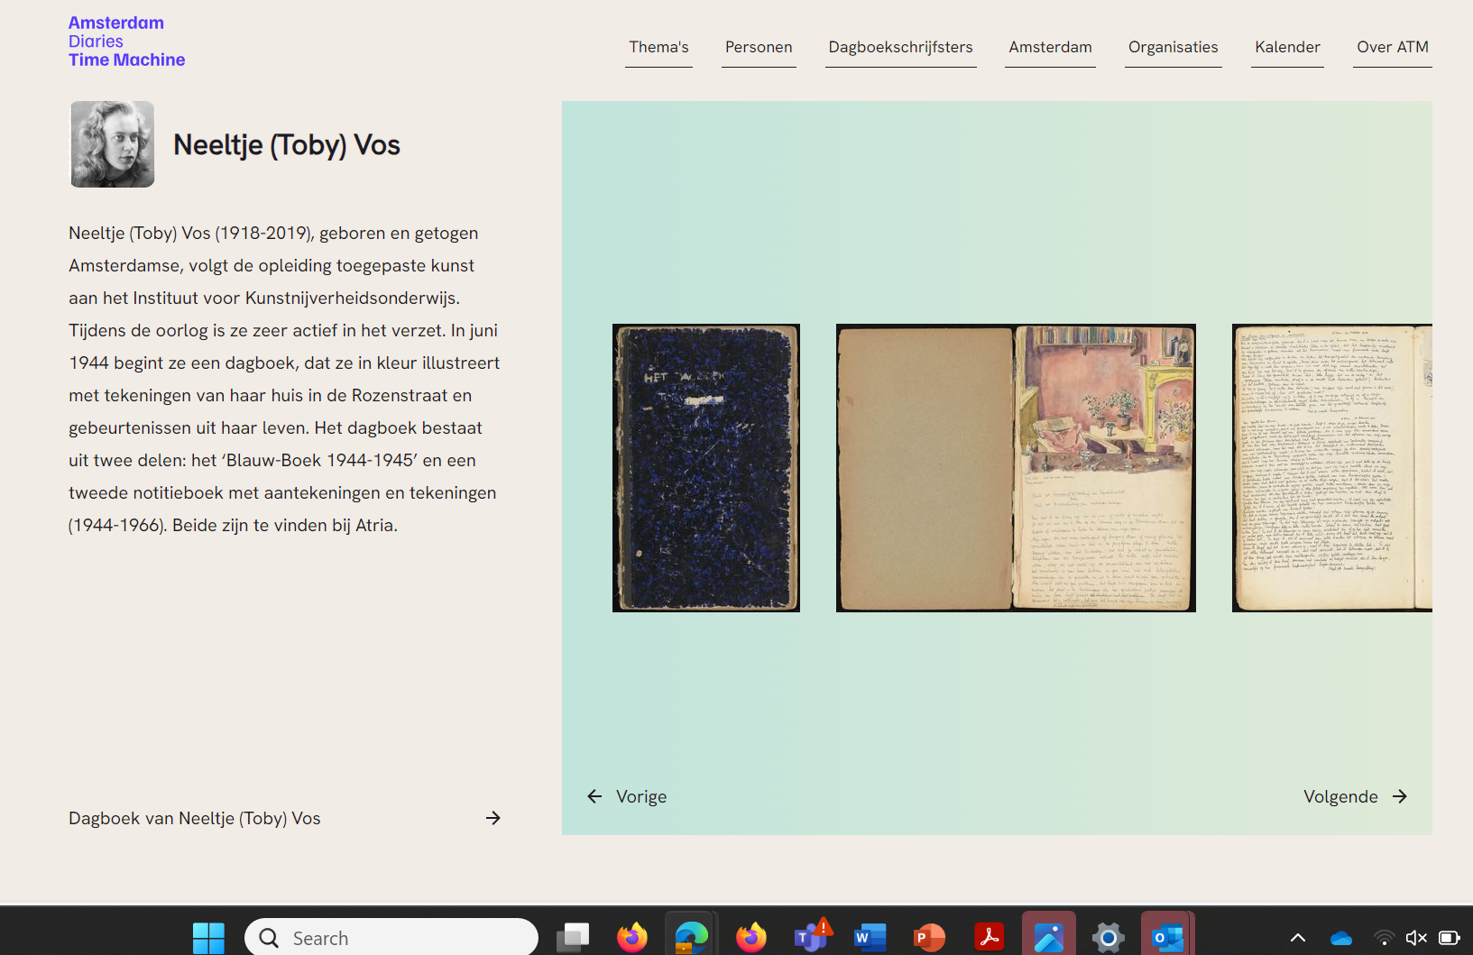Go to the Personen page

[x=759, y=47]
